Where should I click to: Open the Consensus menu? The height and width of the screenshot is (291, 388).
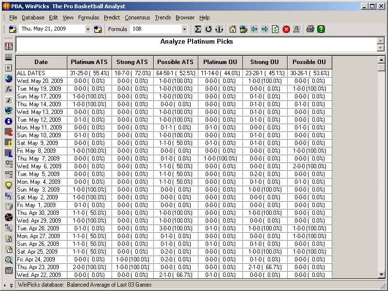(137, 17)
